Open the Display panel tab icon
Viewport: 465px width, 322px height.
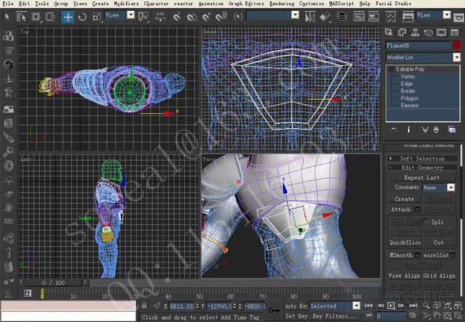coord(441,32)
